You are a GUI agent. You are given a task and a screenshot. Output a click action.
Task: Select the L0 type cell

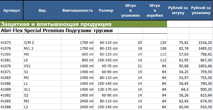[42, 60]
